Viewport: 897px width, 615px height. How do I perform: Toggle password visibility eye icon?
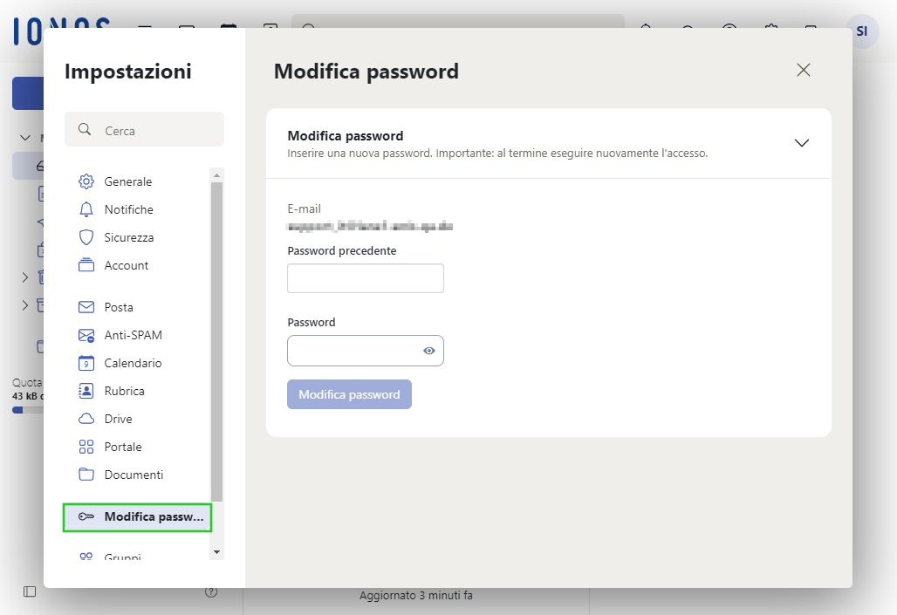click(429, 351)
